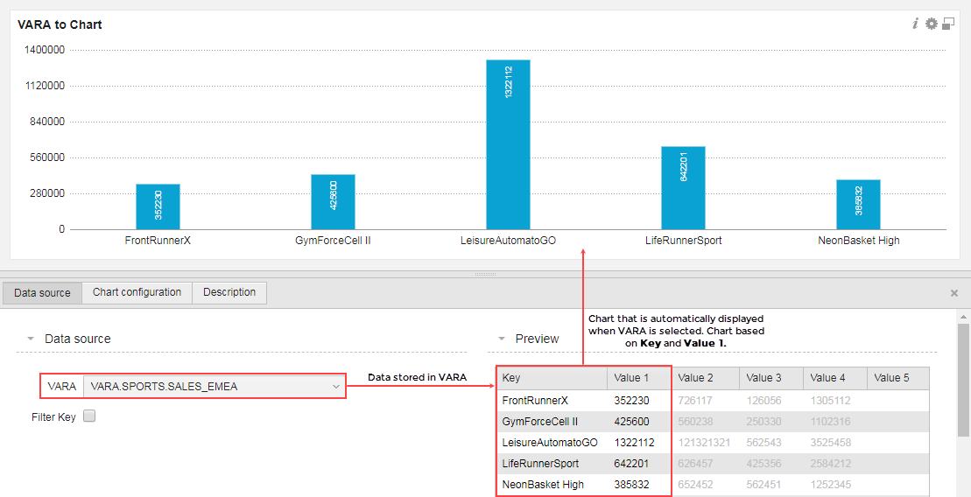
Task: Click the cell value 121321321
Action: pyautogui.click(x=704, y=443)
